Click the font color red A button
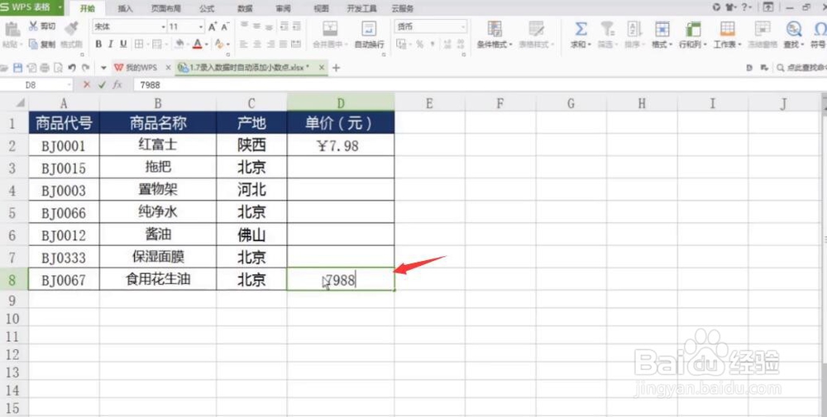Image resolution: width=827 pixels, height=417 pixels. tap(198, 45)
